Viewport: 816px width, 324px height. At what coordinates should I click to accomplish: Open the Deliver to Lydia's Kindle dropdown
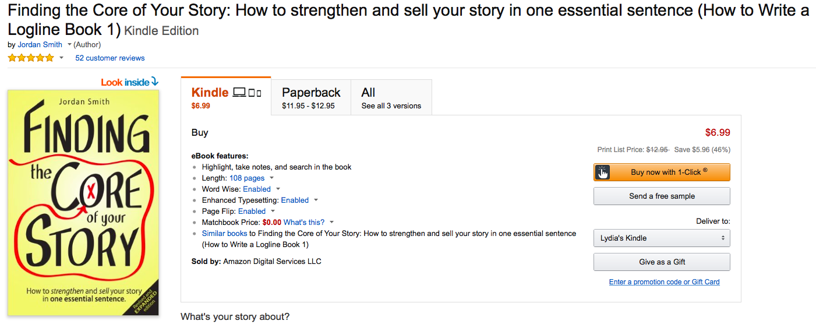662,238
